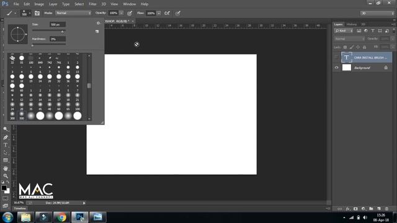This screenshot has width=397, height=223.
Task: Select the Dodge tool in the toolbox
Action: 6,129
